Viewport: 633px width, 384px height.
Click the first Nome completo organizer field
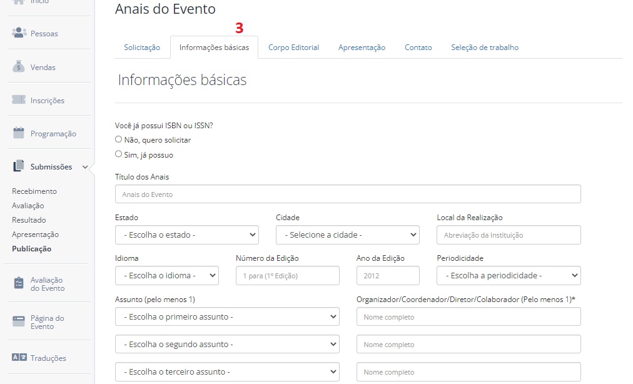[x=468, y=317]
